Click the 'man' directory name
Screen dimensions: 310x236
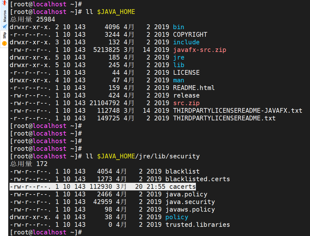pos(178,80)
